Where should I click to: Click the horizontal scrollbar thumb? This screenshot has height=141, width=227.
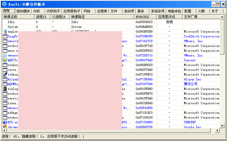pyautogui.click(x=108, y=130)
